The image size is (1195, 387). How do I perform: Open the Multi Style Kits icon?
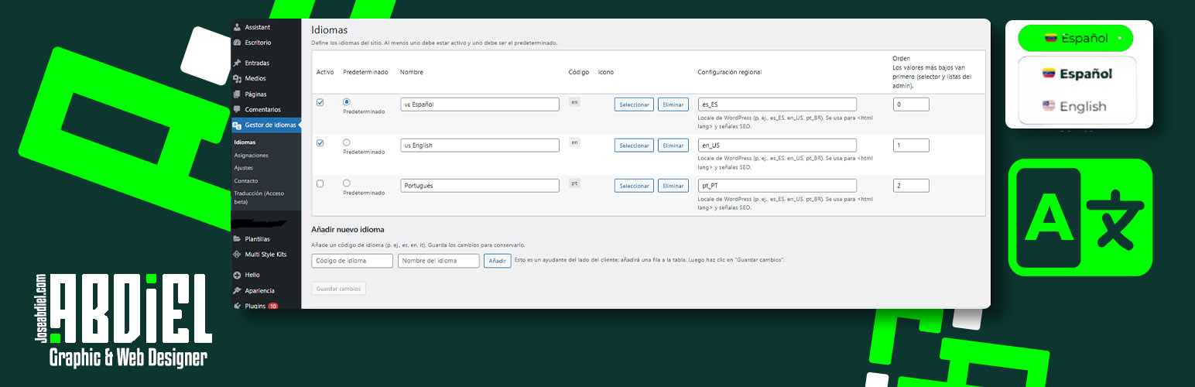click(237, 254)
